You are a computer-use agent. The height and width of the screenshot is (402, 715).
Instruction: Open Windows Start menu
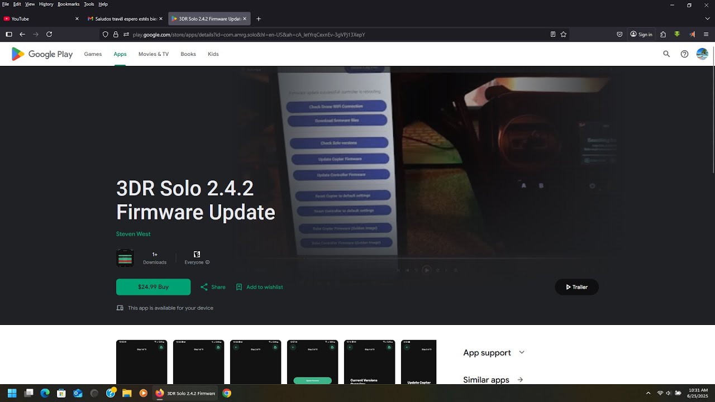[x=12, y=393]
